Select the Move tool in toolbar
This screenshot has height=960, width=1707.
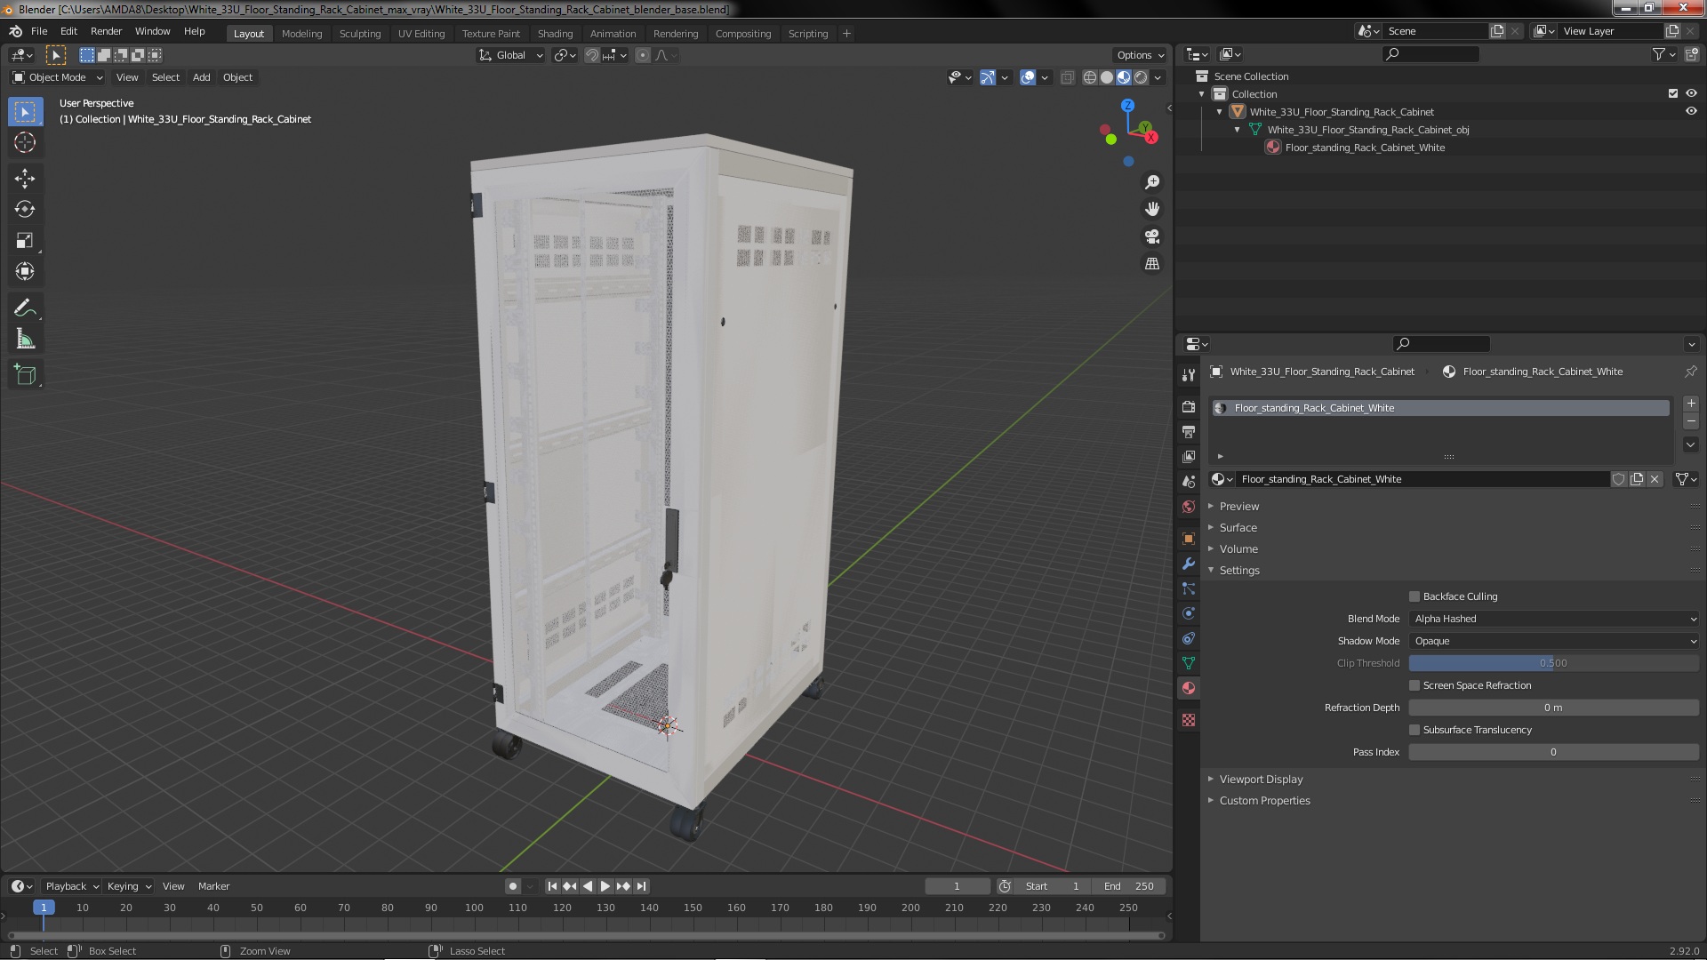pyautogui.click(x=26, y=177)
